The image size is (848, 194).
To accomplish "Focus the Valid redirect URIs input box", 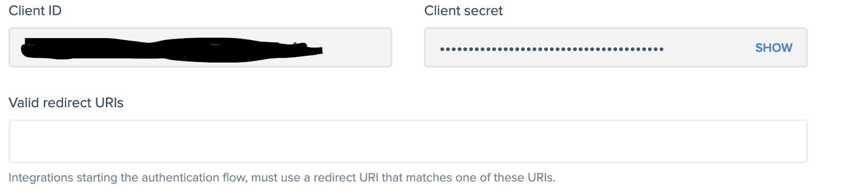I will click(408, 141).
